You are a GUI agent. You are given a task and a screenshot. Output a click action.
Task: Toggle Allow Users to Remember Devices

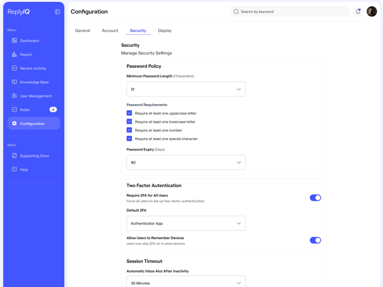pos(315,240)
